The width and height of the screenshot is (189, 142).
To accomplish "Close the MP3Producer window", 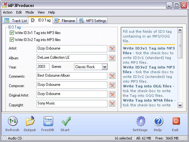I will click(x=184, y=5).
